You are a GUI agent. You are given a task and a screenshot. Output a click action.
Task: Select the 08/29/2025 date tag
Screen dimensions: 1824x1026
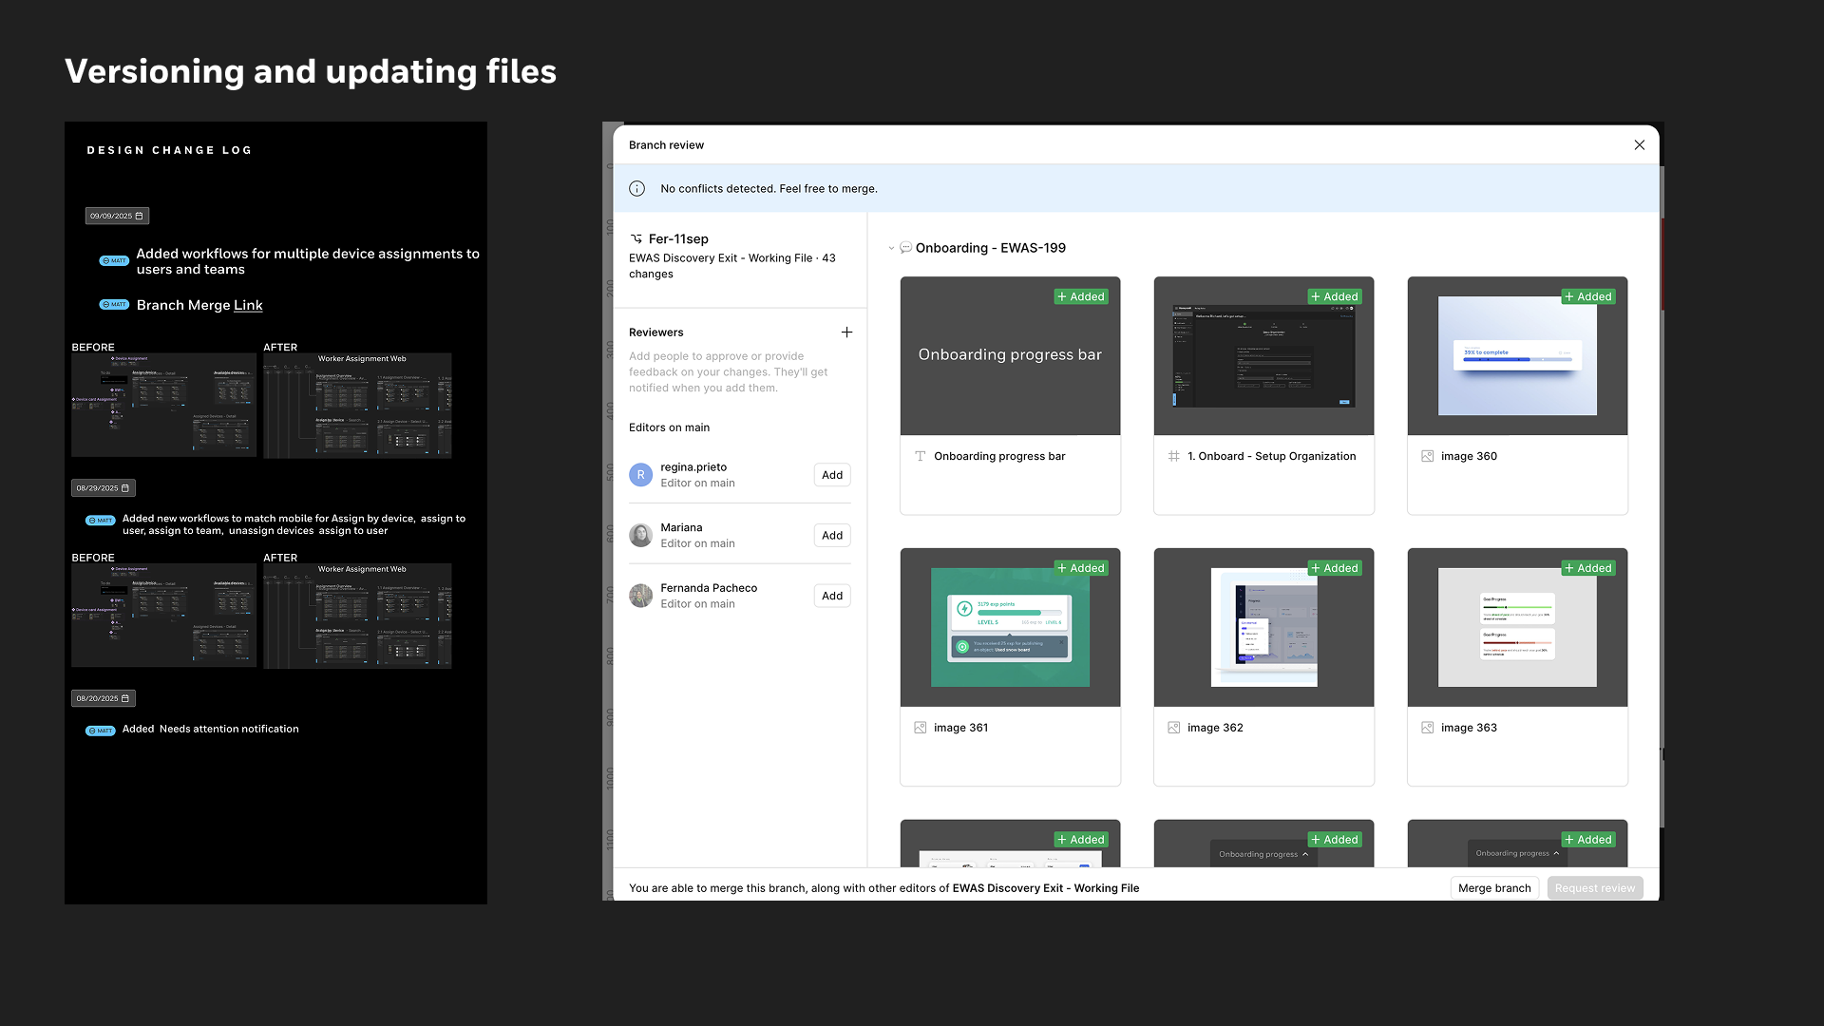click(x=103, y=488)
